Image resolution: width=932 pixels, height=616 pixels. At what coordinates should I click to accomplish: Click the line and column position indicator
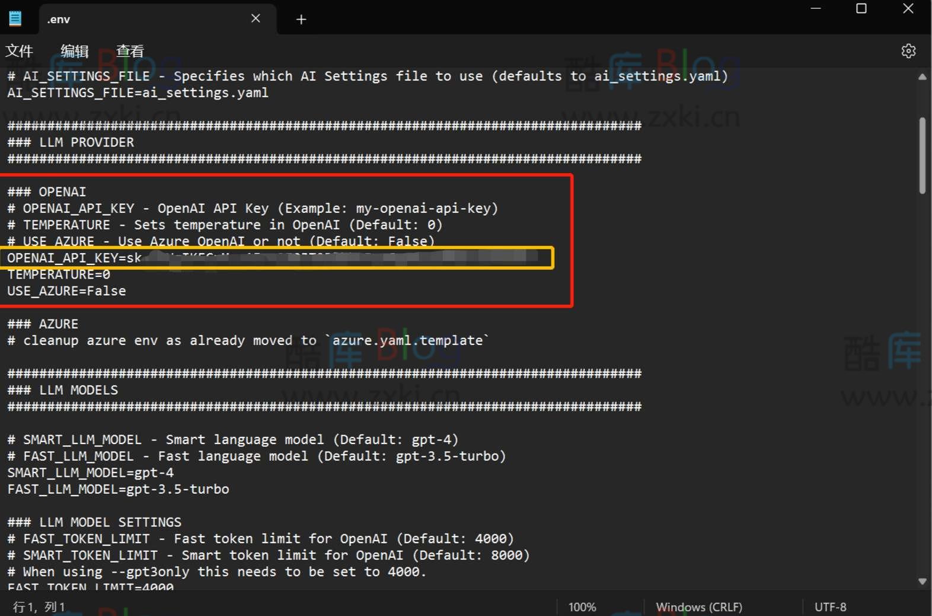pos(39,607)
